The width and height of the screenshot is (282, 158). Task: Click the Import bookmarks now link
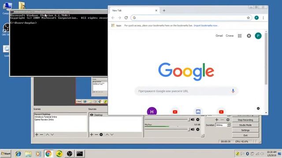(206, 25)
